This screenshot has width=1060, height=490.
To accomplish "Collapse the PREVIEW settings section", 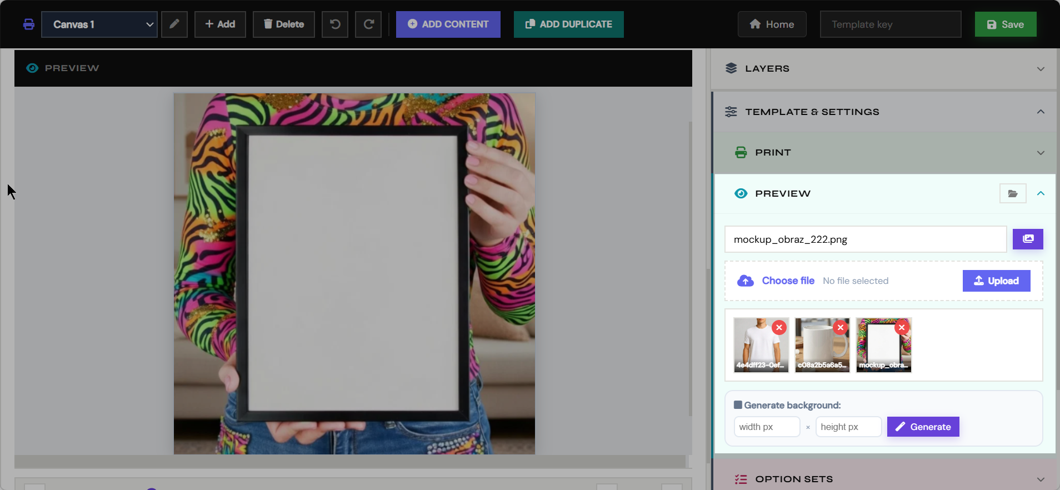I will pos(1041,193).
